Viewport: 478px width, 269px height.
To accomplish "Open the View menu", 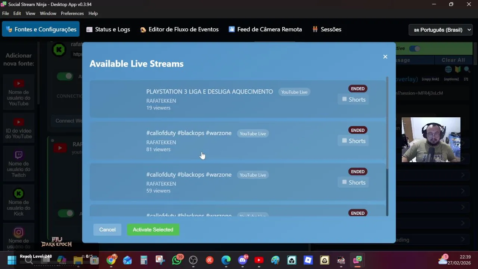I will [x=30, y=13].
